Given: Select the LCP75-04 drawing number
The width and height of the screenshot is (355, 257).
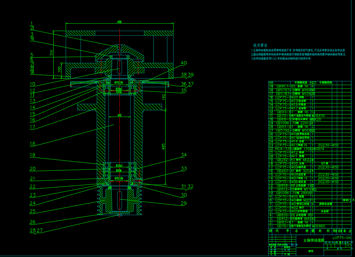Looking at the screenshot, I should click(341, 238).
